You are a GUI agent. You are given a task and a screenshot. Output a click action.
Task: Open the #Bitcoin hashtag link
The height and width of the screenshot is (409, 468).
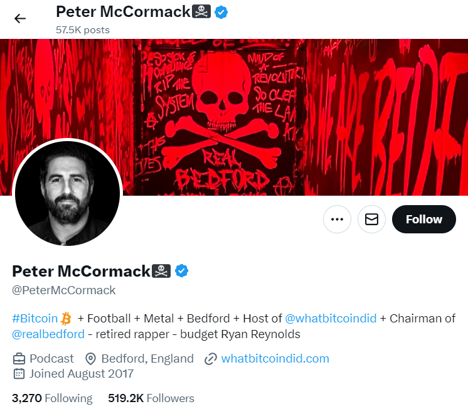point(35,319)
